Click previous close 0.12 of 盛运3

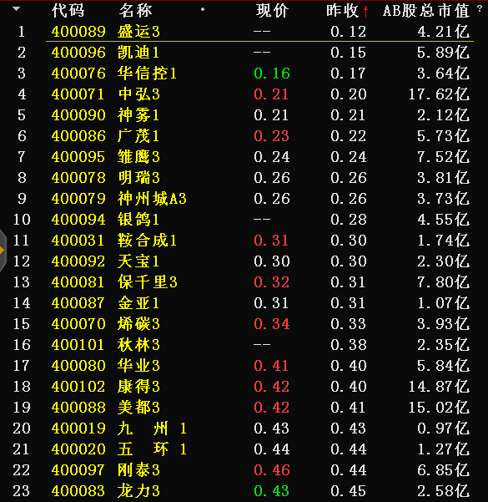pyautogui.click(x=349, y=32)
